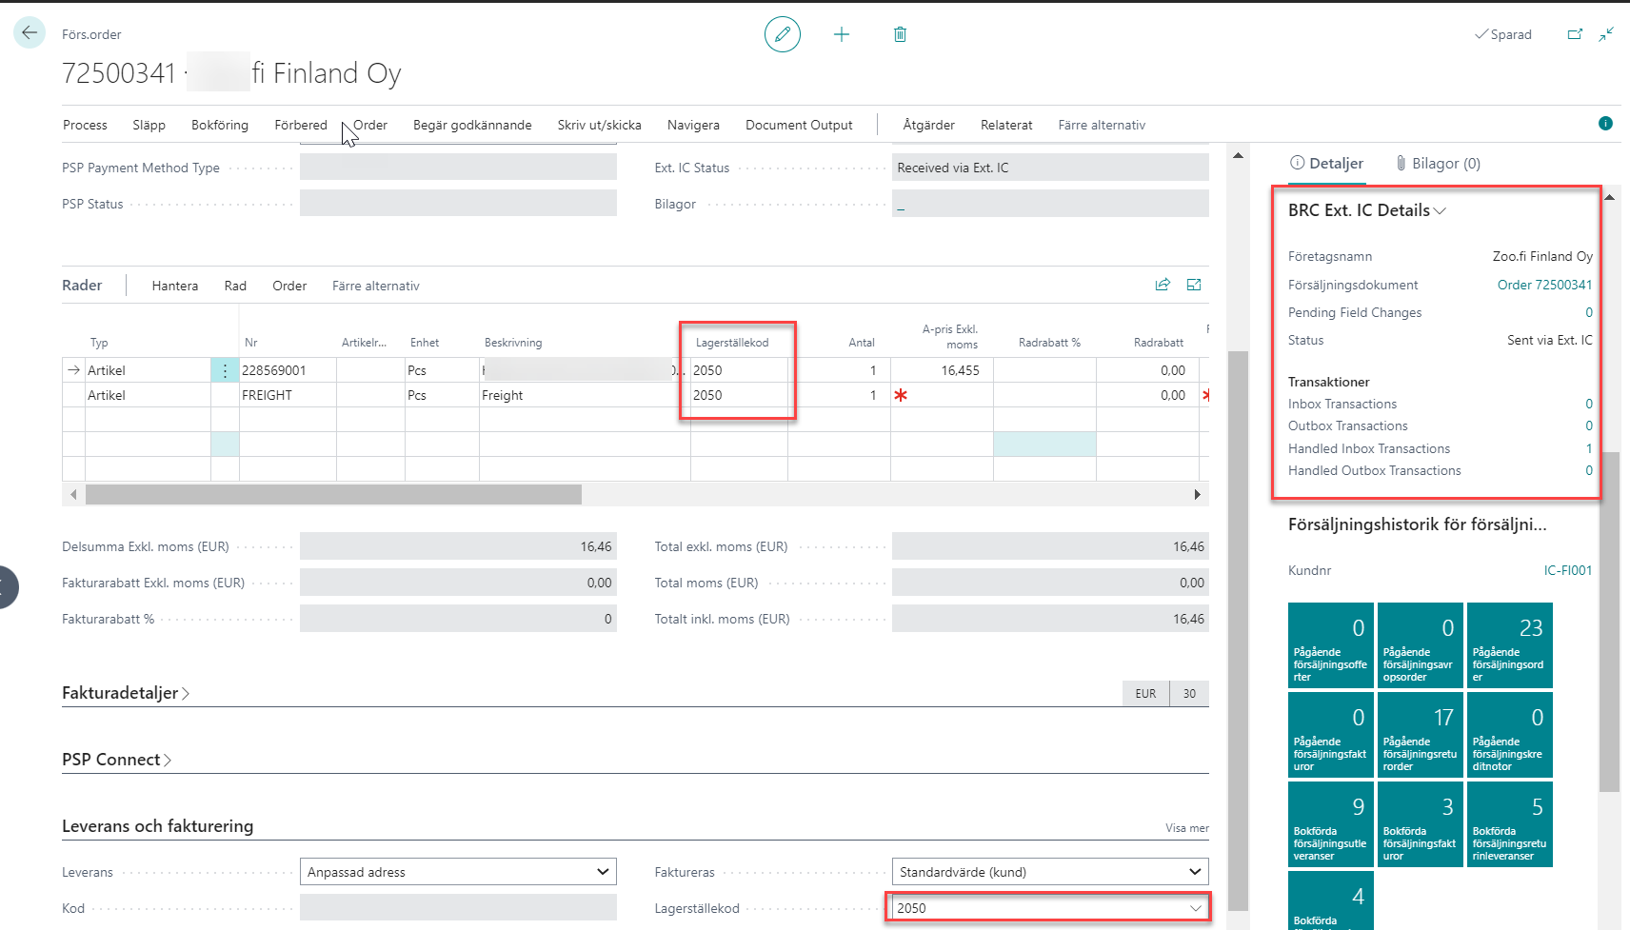Click the collapse page arrows icon
The width and height of the screenshot is (1630, 930).
point(1606,34)
